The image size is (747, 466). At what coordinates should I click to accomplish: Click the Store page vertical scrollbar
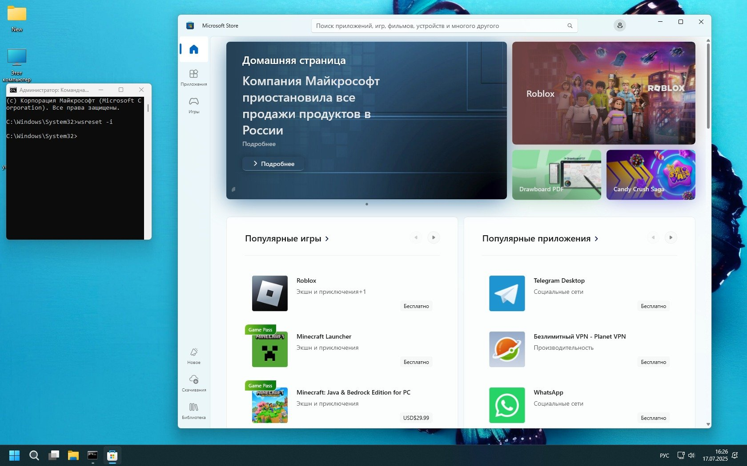[x=708, y=86]
